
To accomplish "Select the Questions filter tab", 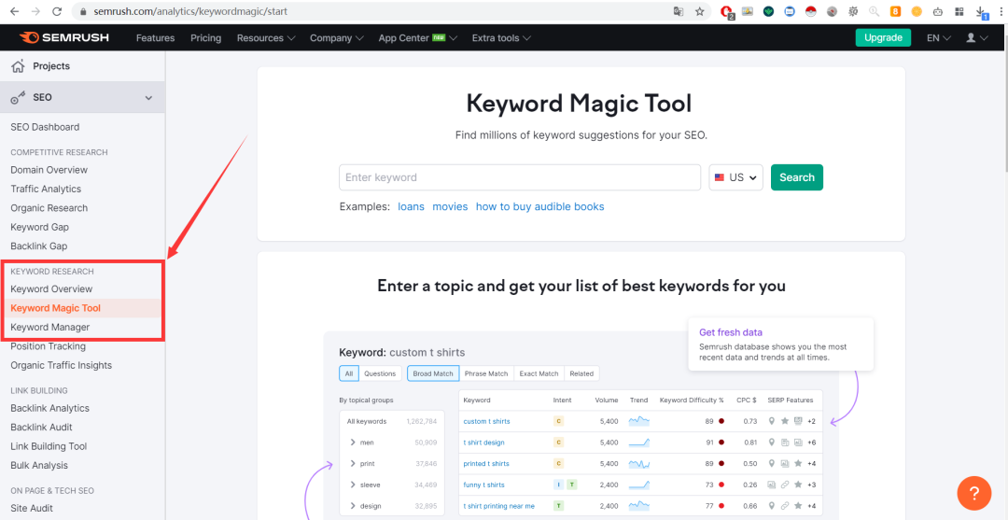I will pyautogui.click(x=380, y=373).
